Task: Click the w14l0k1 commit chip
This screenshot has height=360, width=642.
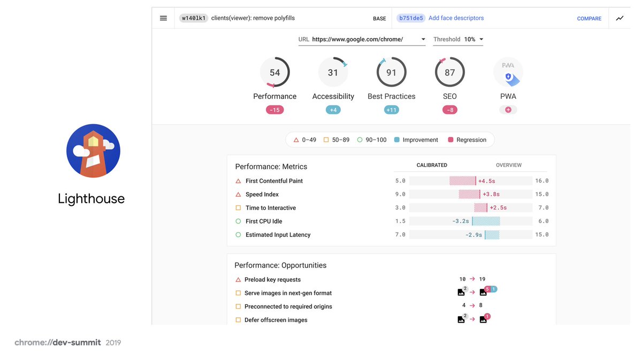Action: (x=193, y=18)
